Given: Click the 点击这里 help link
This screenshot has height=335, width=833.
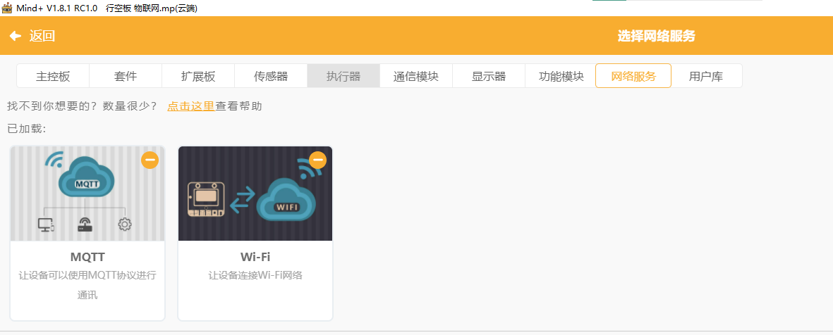Looking at the screenshot, I should (190, 106).
